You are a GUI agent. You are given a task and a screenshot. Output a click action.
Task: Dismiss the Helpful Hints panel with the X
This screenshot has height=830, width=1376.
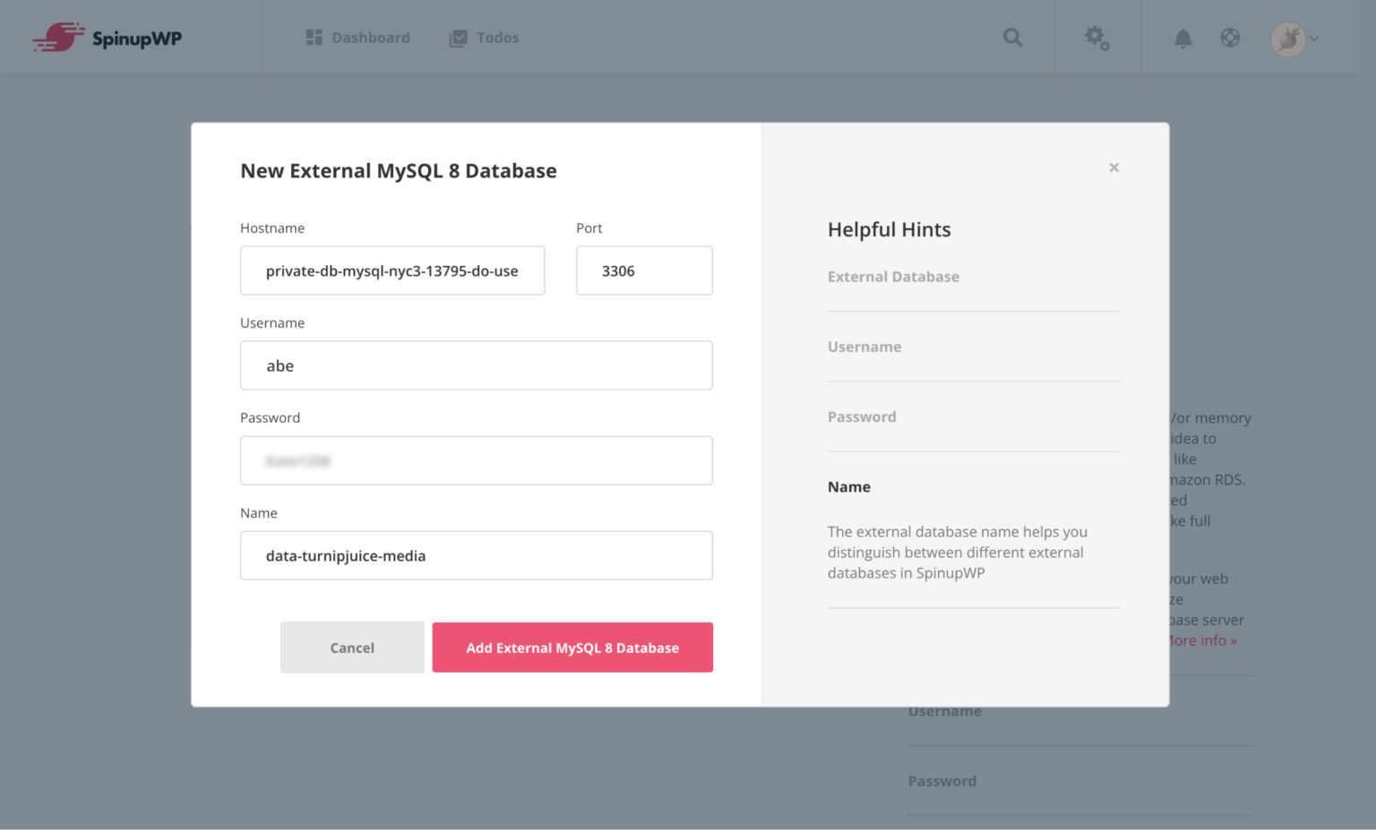click(x=1114, y=167)
